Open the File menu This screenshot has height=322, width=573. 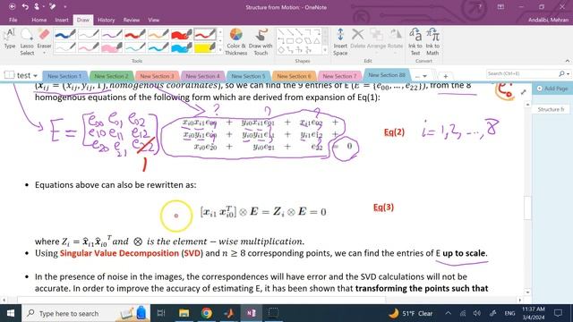[x=13, y=20]
